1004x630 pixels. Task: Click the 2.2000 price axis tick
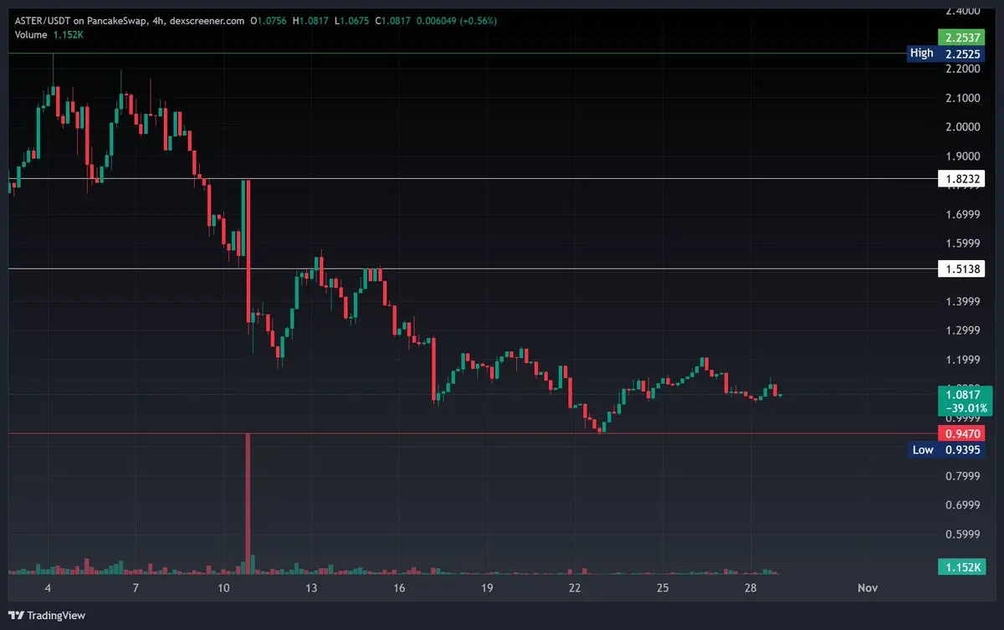(x=962, y=69)
